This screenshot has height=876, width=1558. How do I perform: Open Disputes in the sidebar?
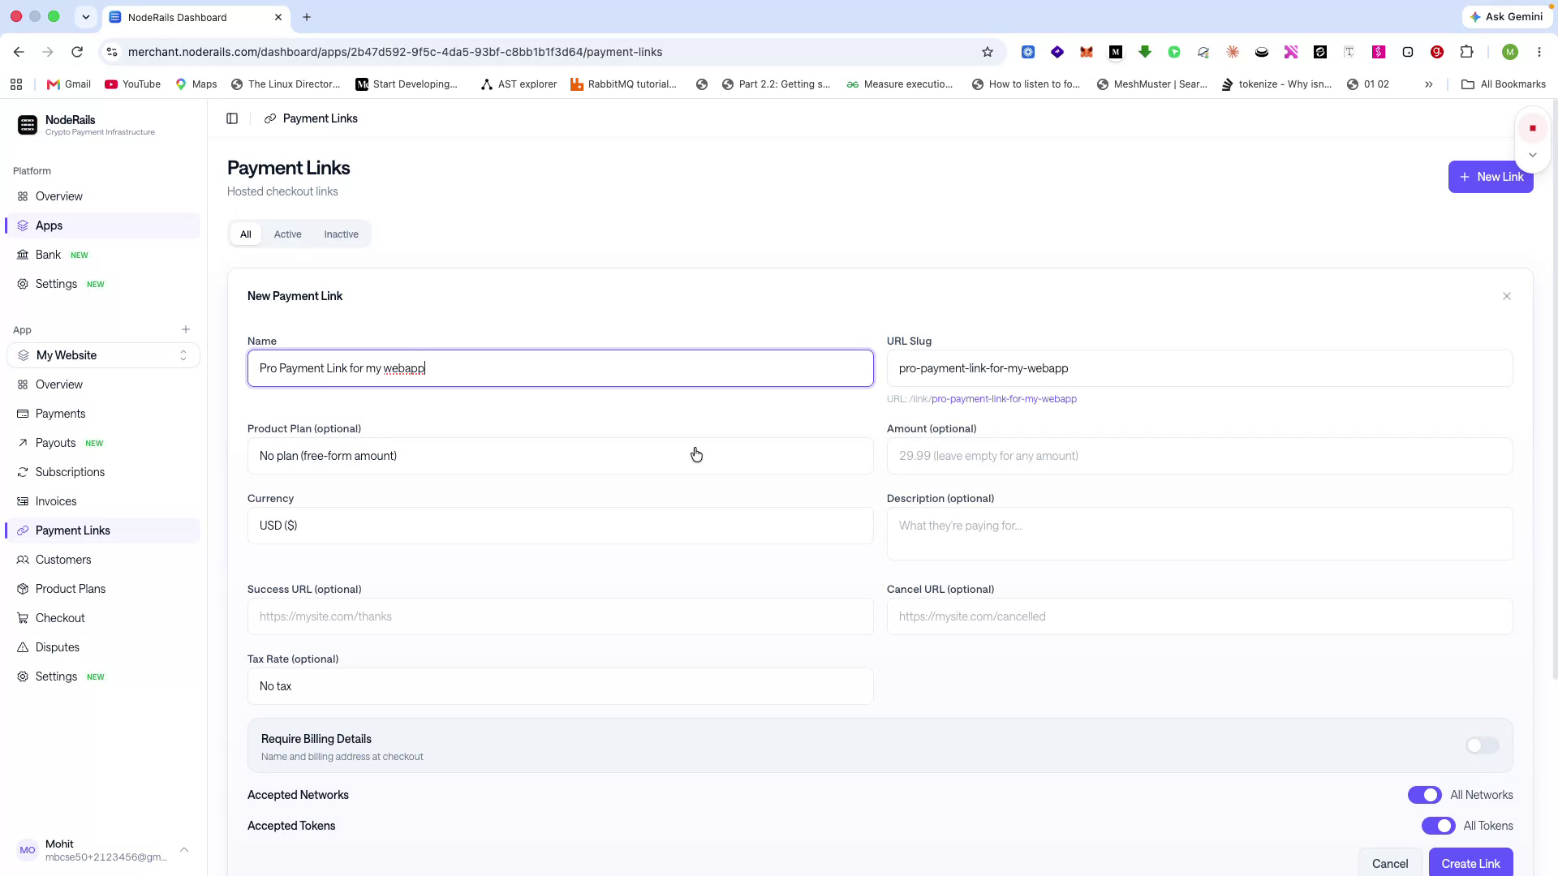click(103, 647)
